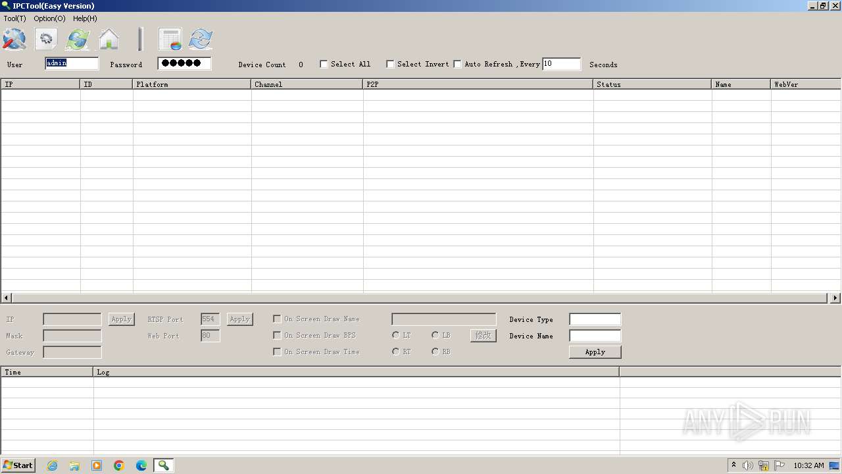The image size is (842, 474).
Task: Click the Gateway input field
Action: [72, 352]
